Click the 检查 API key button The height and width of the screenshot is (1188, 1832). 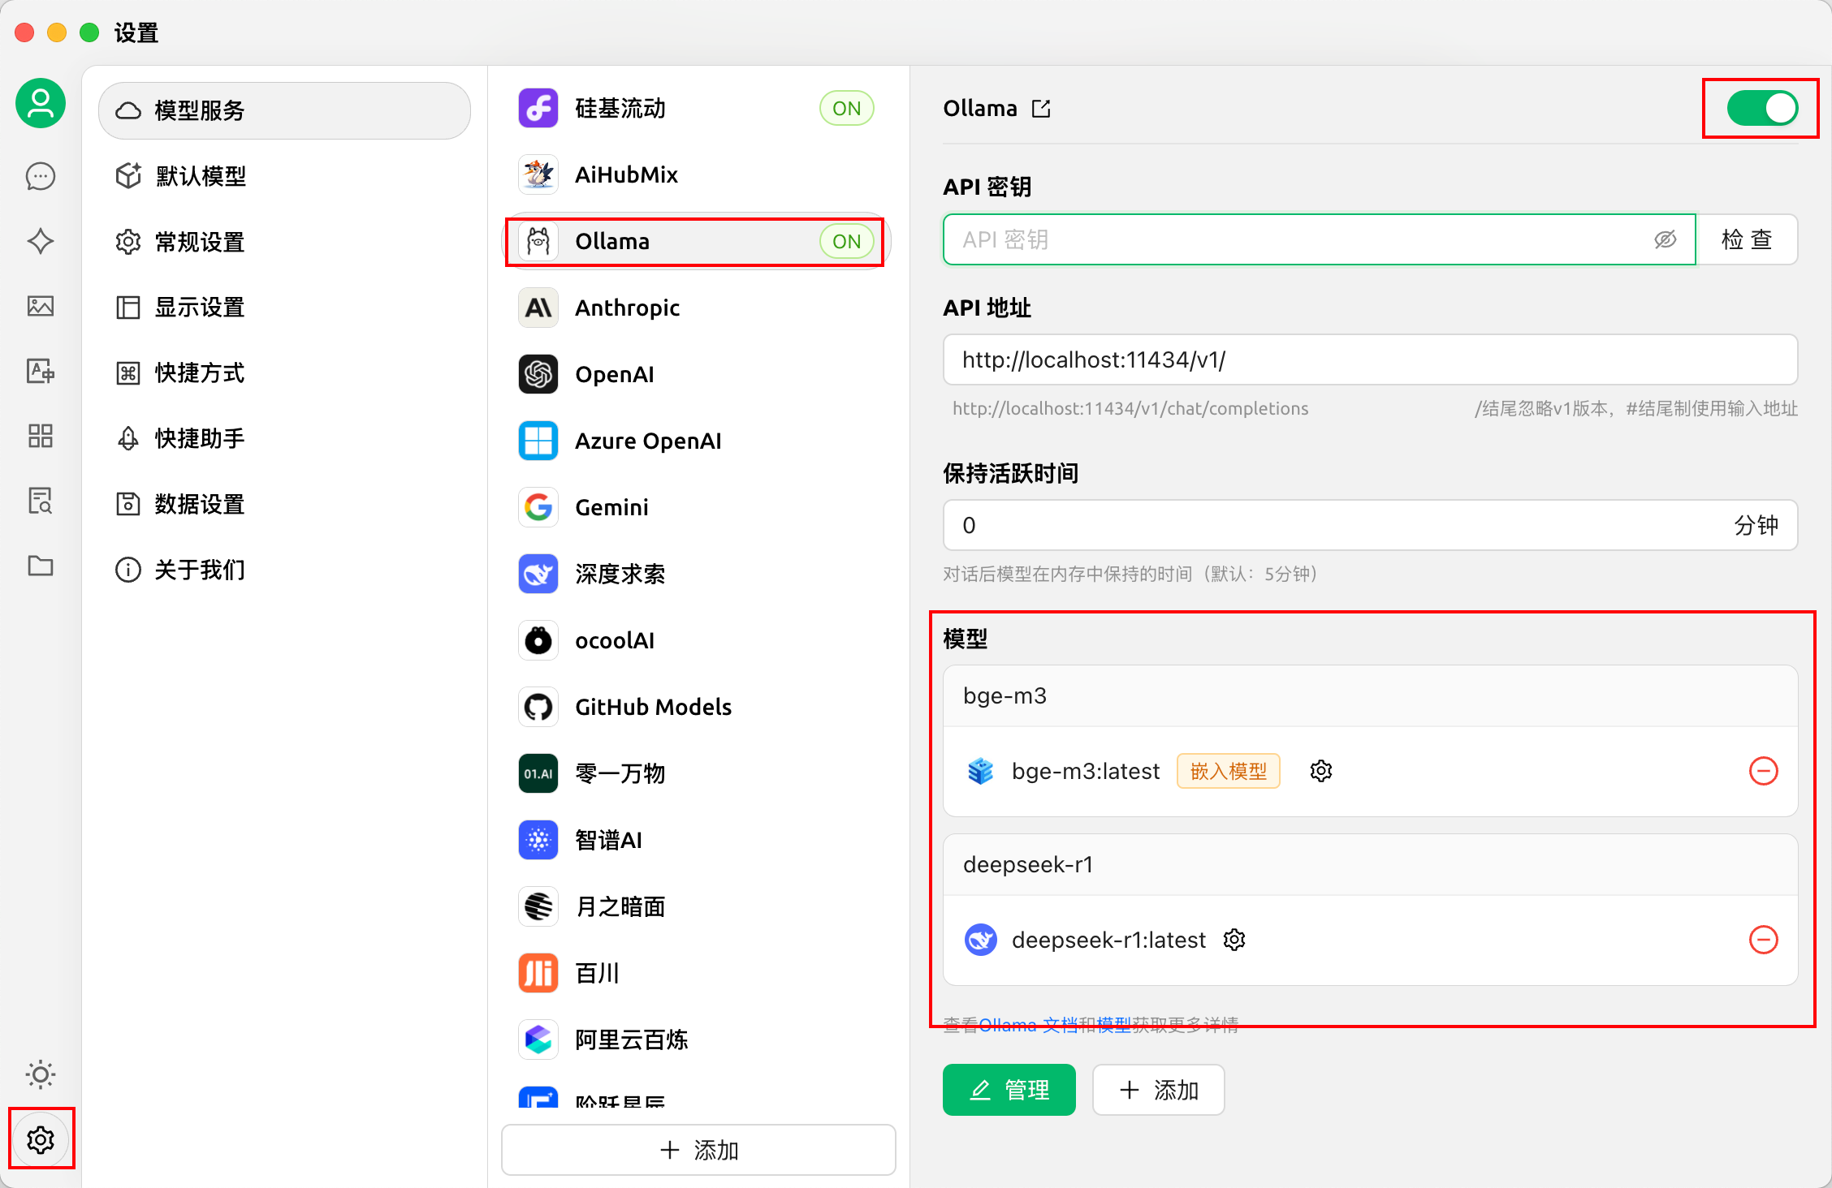point(1746,239)
